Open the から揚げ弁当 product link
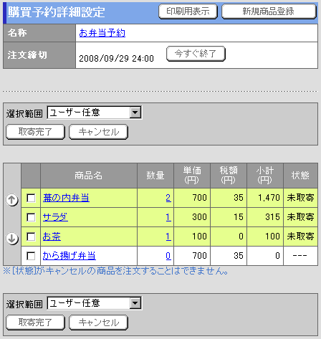321x339 pixels. coord(70,256)
